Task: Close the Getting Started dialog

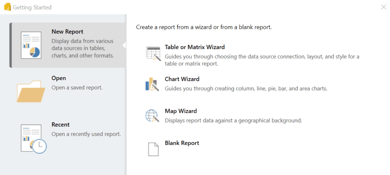Action: pos(384,7)
